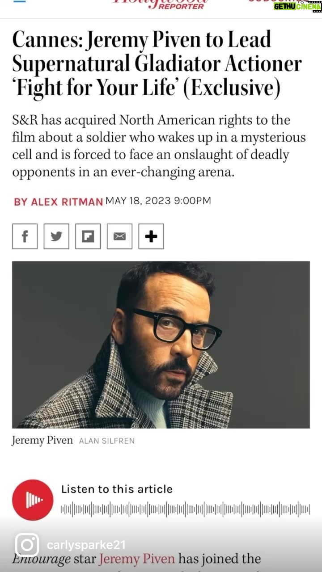The image size is (322, 572).
Task: Seek within the article audio waveform
Action: coord(185,509)
